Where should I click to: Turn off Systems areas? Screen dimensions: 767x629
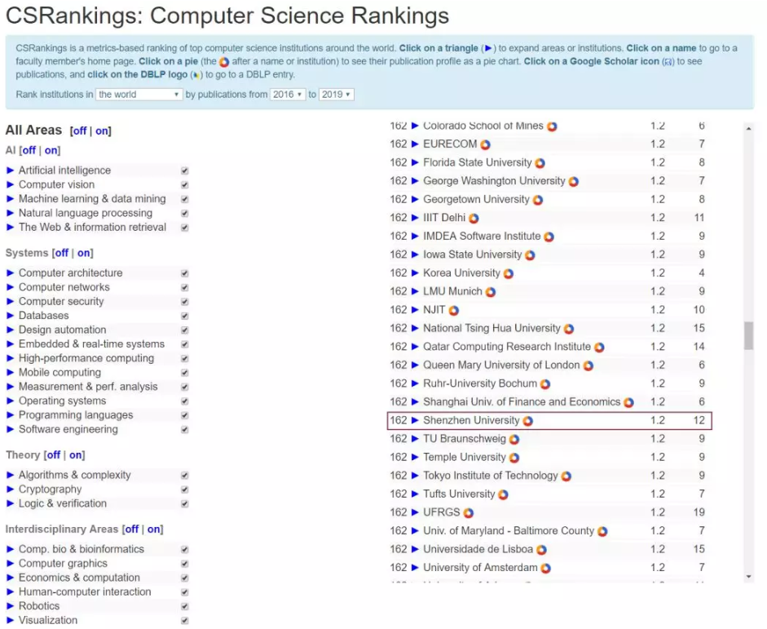61,253
